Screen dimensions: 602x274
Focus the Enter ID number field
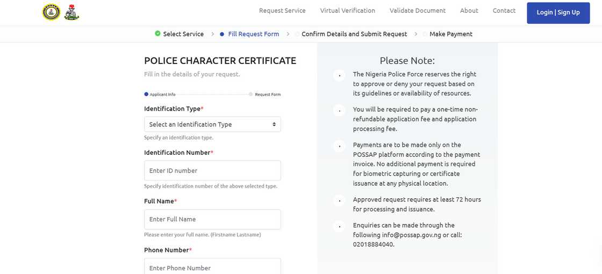(212, 171)
